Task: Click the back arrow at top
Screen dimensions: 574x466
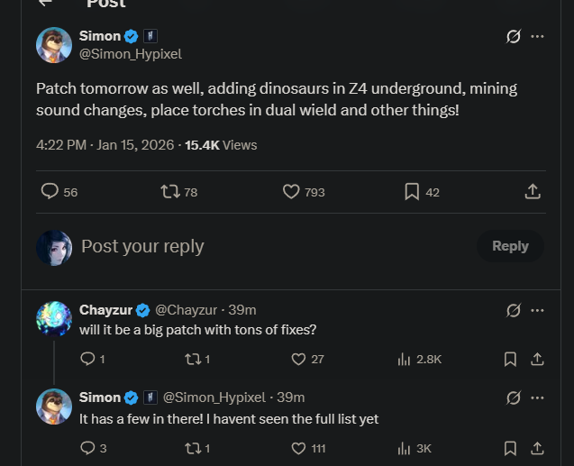Action: point(45,4)
